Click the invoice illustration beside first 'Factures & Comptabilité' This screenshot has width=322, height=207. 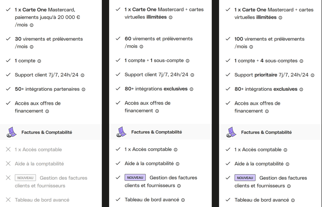[x=12, y=132]
